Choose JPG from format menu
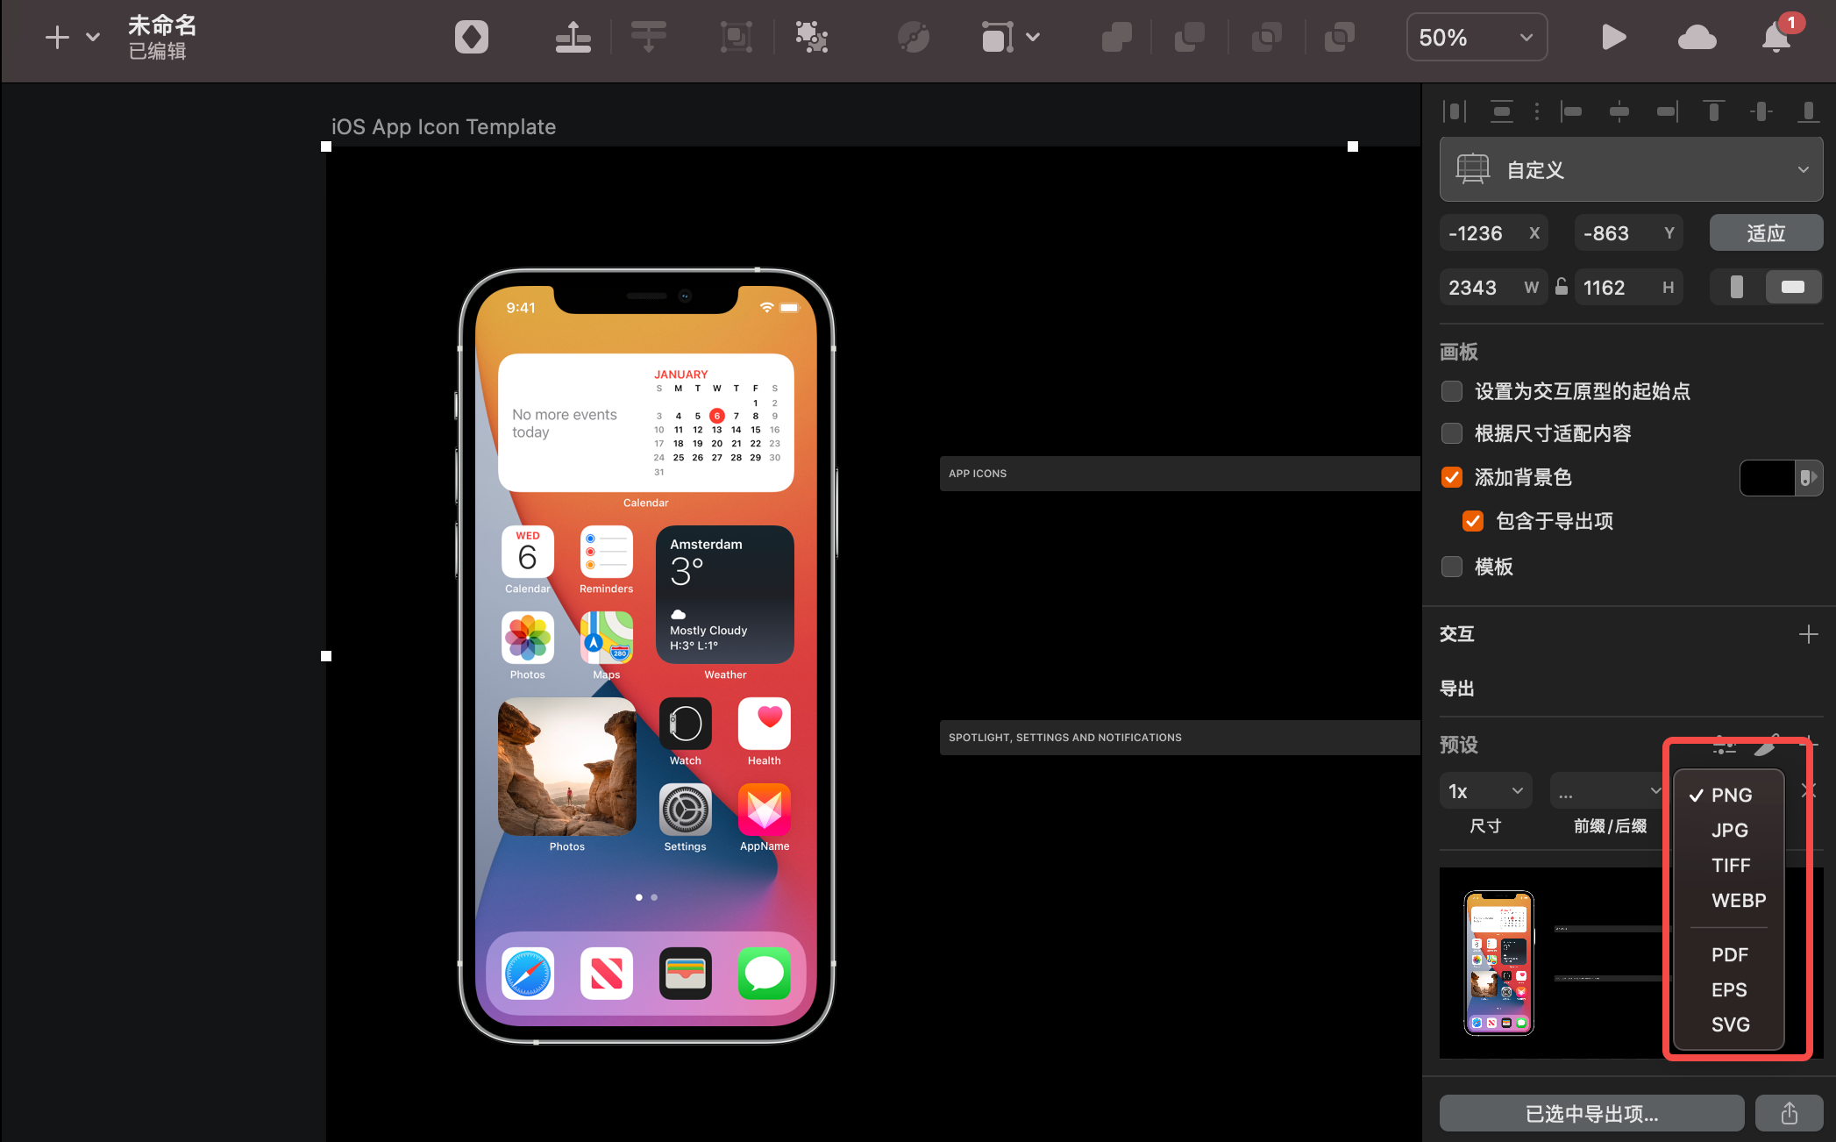Screen dimensions: 1836x1142 (x=1729, y=830)
